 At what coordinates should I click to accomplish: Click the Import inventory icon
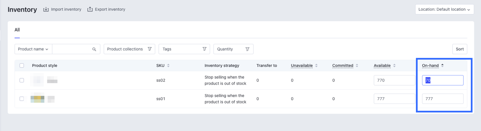[46, 10]
